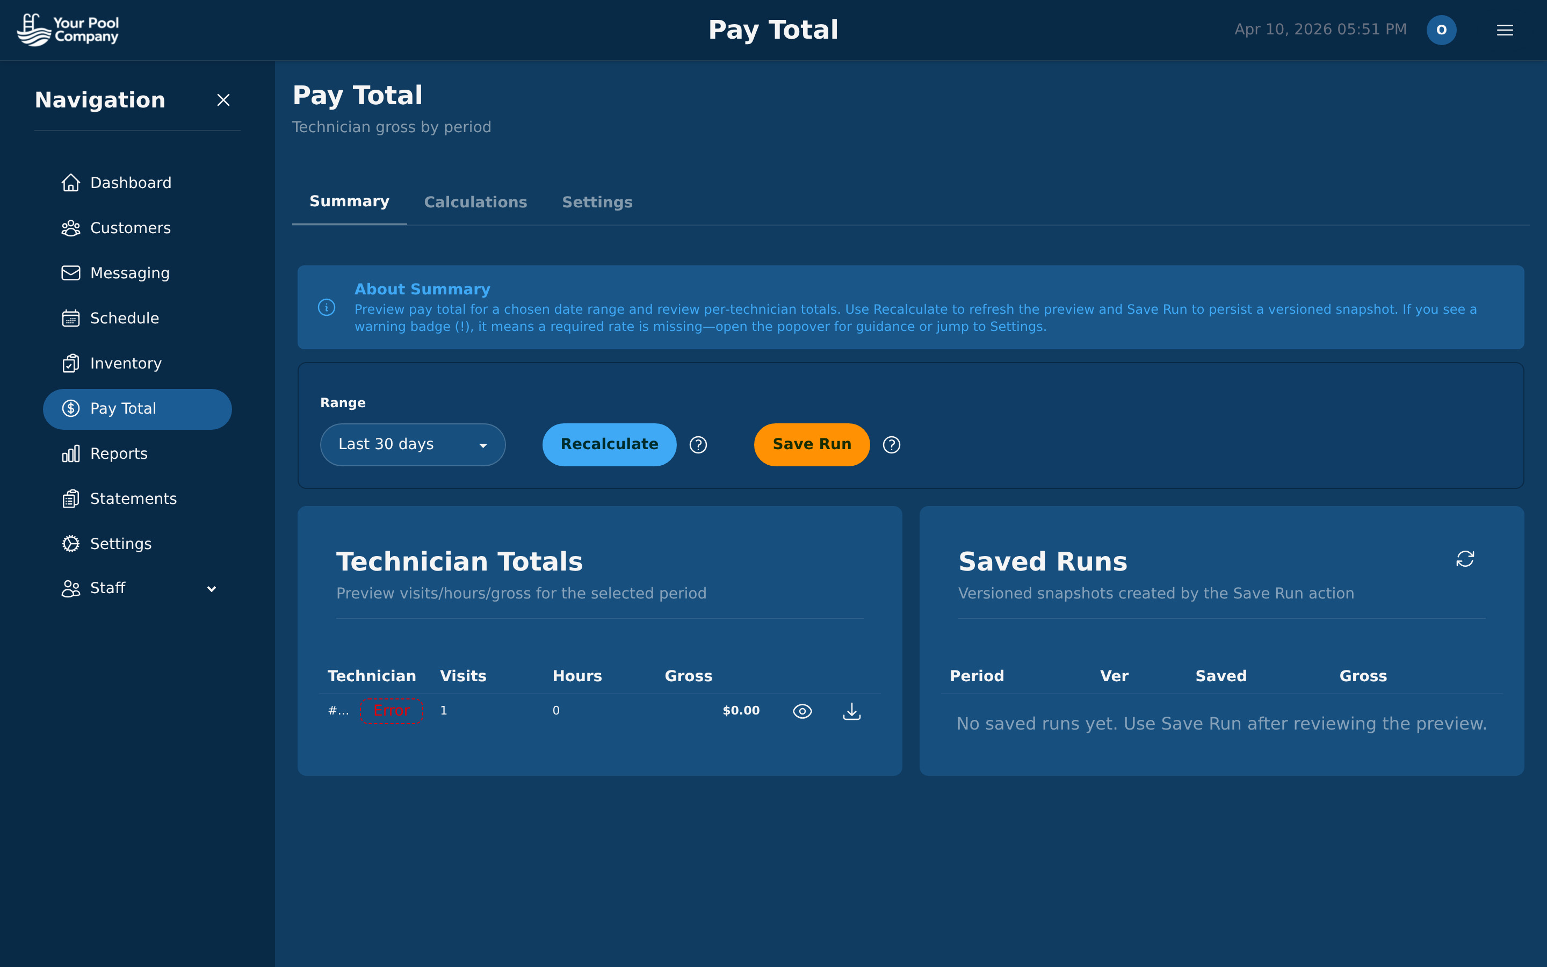
Task: Open Statements from the sidebar icon
Action: pos(71,498)
